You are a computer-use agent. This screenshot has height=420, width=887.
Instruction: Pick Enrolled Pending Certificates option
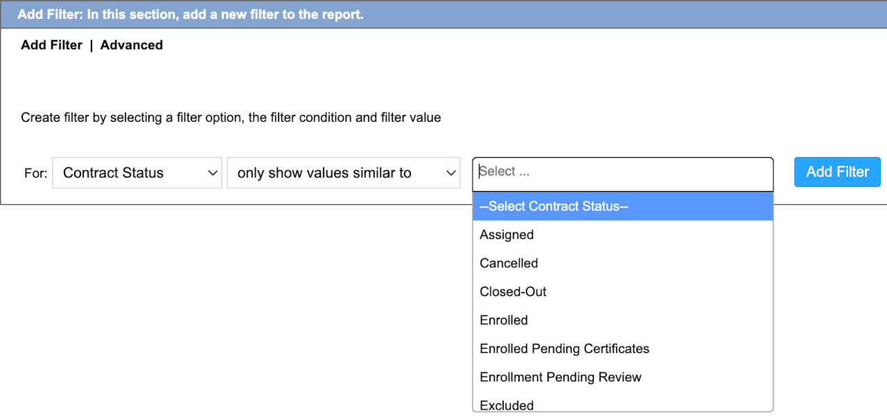click(564, 348)
